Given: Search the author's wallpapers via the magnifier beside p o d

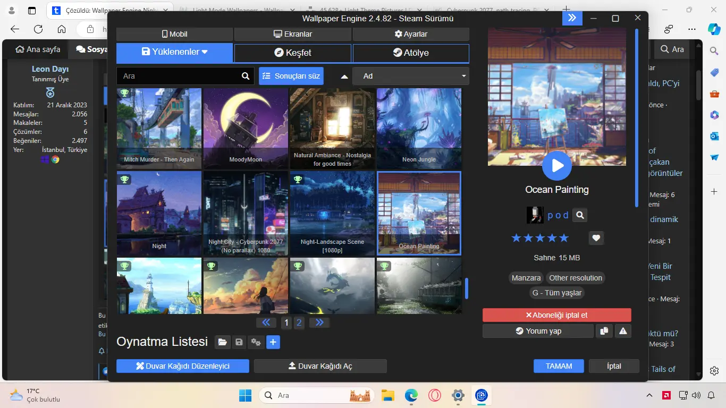Looking at the screenshot, I should 580,215.
